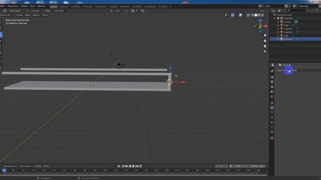Viewport: 321px width, 180px height.
Task: Open the Physics properties tab icon
Action: 272,117
